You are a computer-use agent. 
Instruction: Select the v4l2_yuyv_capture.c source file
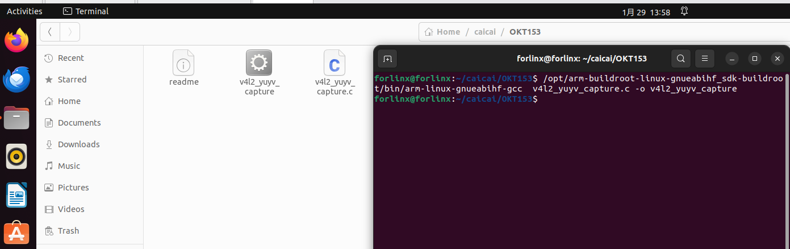(x=335, y=71)
